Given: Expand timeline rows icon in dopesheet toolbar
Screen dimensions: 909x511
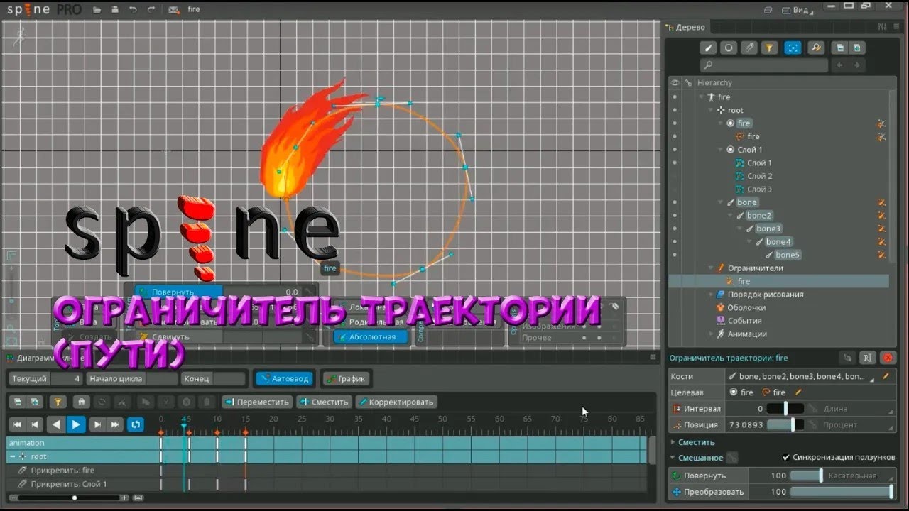Looking at the screenshot, I should click(x=35, y=402).
